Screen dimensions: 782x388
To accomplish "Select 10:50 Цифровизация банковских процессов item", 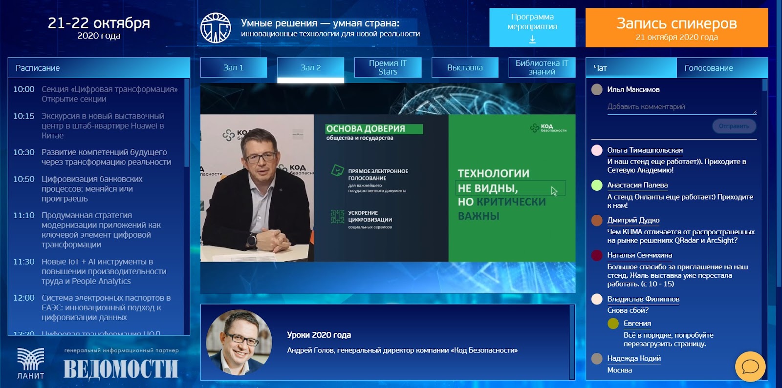I will click(x=96, y=189).
